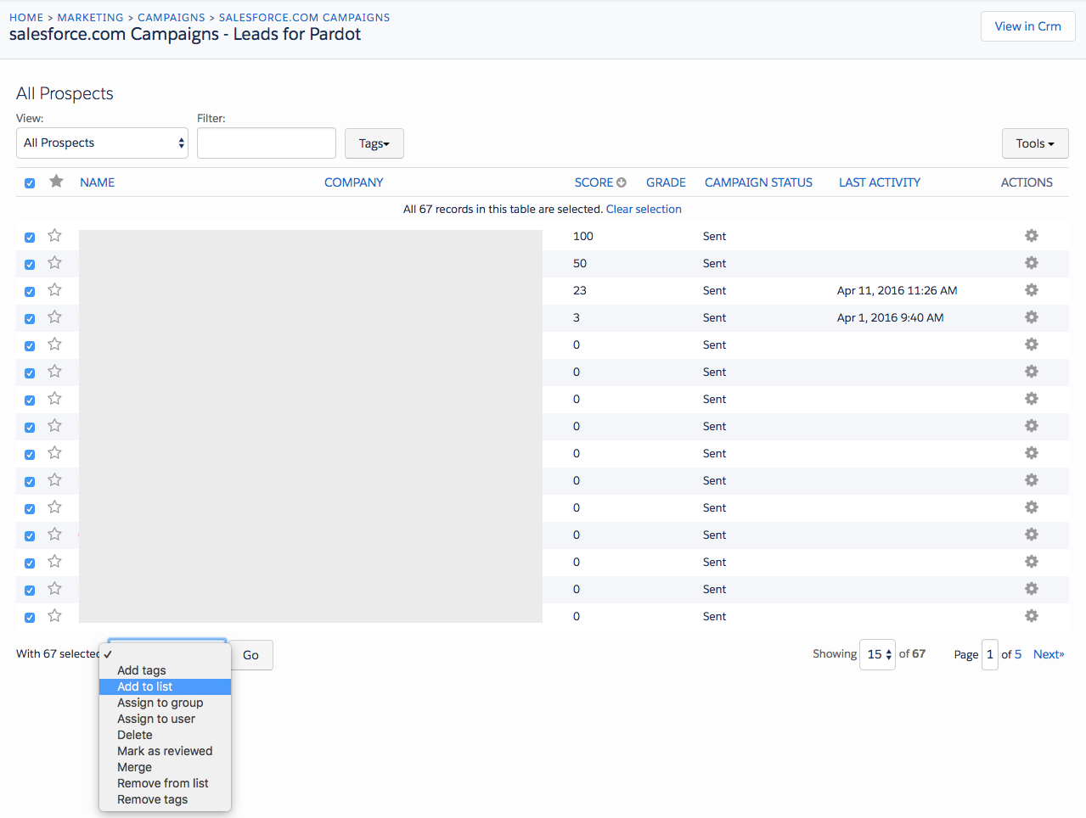Open gear actions for score 100 row
The height and width of the screenshot is (818, 1086).
point(1031,236)
